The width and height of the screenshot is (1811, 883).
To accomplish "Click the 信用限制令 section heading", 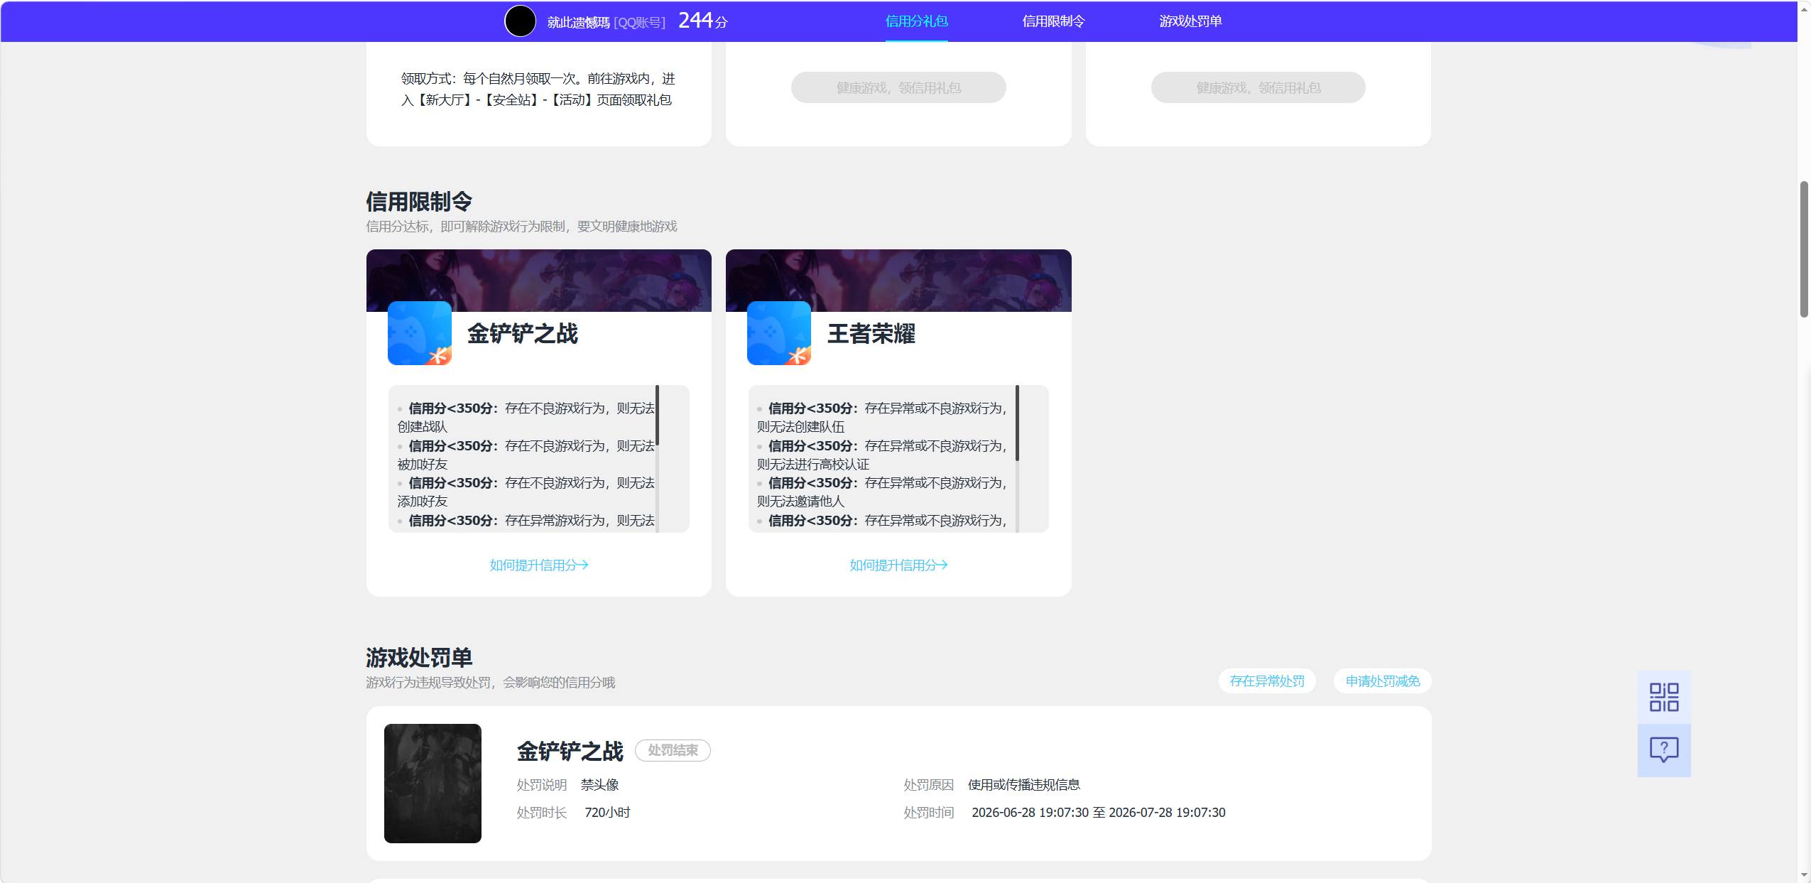I will 419,201.
